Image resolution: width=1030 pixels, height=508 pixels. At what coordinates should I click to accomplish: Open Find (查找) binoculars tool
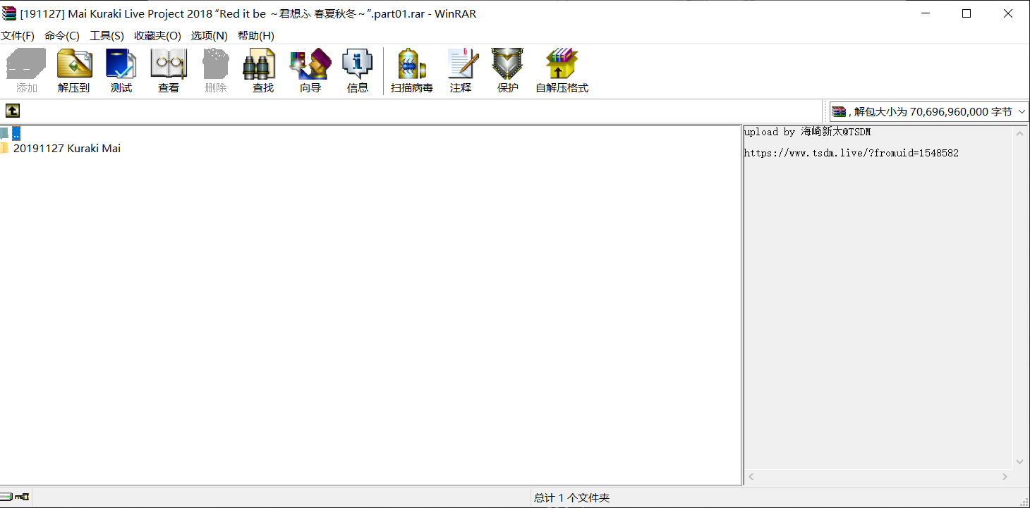coord(262,70)
